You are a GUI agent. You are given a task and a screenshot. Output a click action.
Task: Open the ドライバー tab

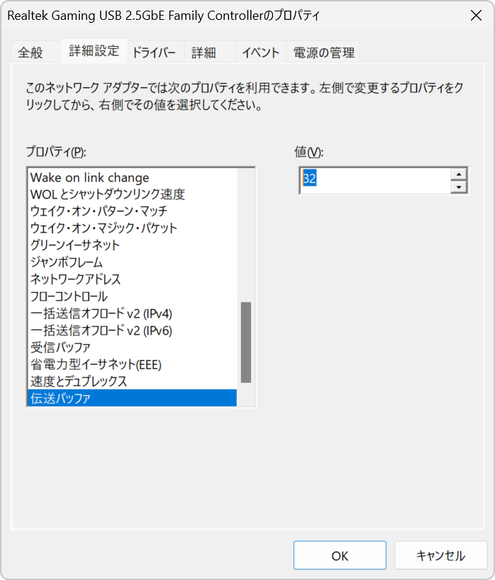pyautogui.click(x=154, y=52)
